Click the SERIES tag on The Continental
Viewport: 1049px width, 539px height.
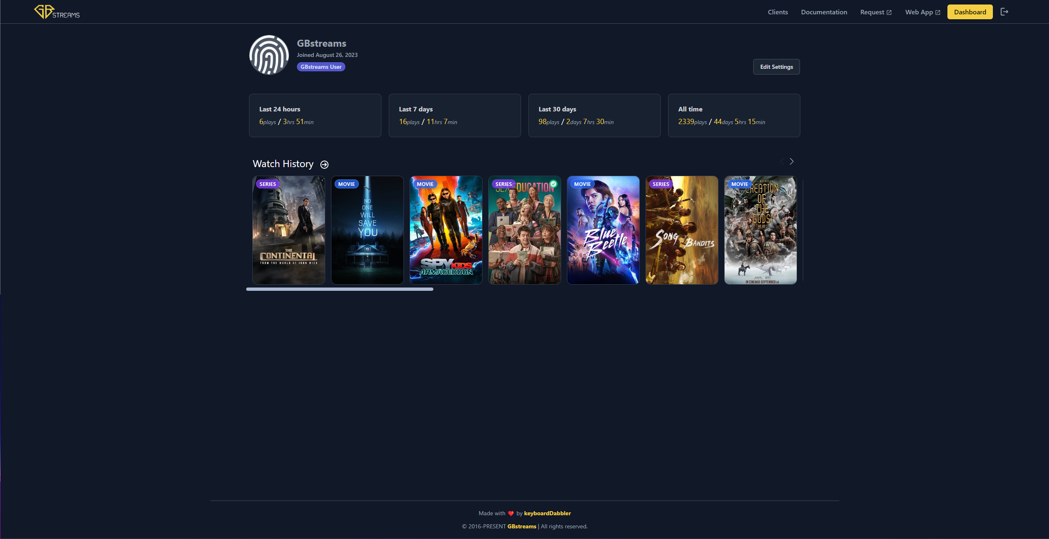[267, 184]
